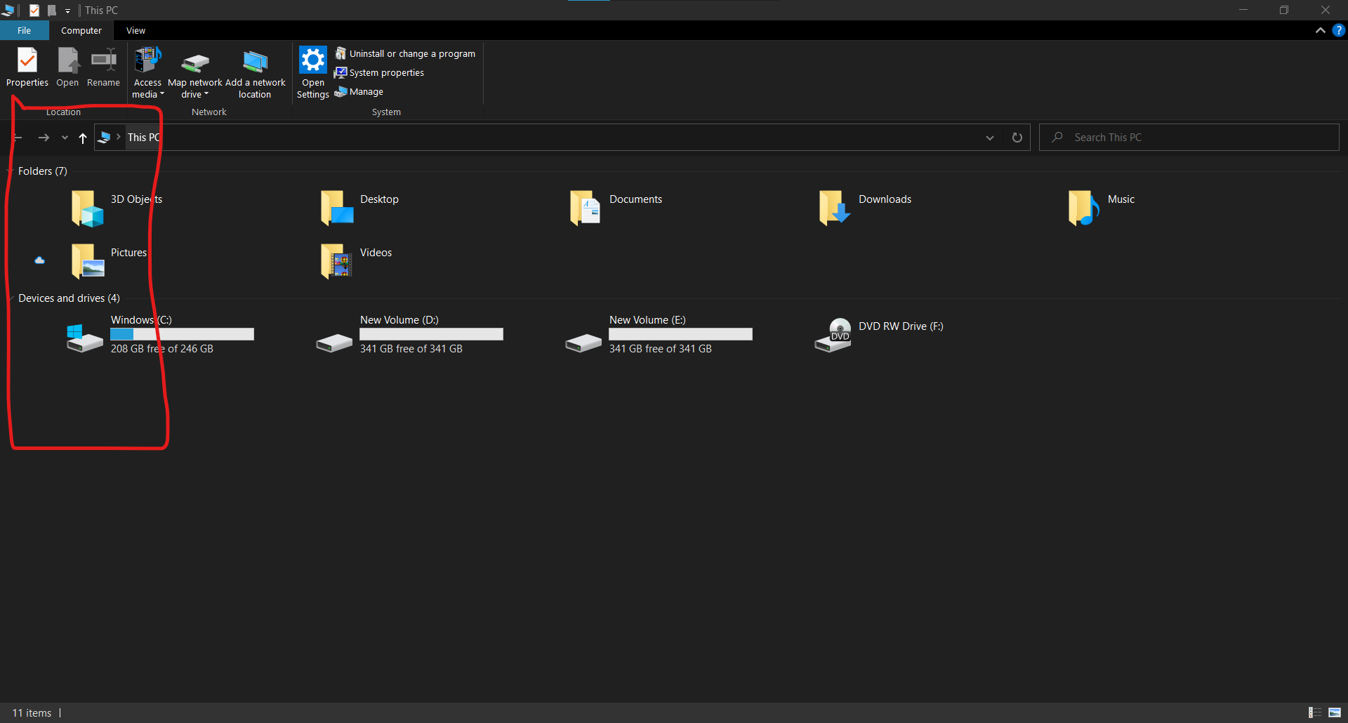Click This PC in address bar
The image size is (1348, 723).
pos(143,138)
